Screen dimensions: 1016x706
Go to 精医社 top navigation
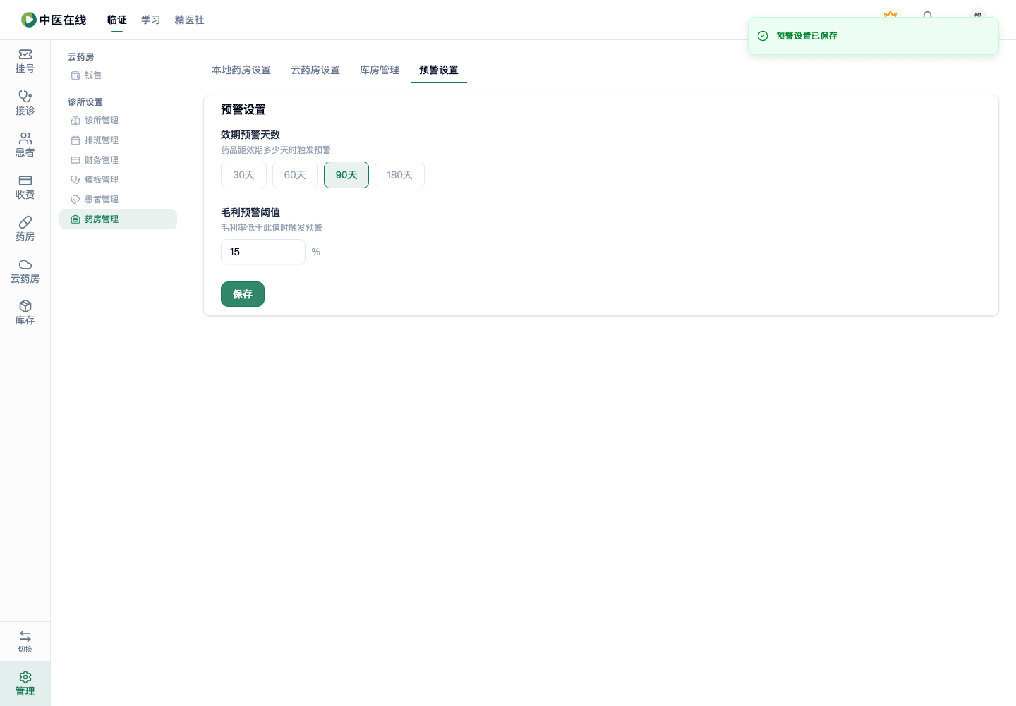click(x=190, y=20)
